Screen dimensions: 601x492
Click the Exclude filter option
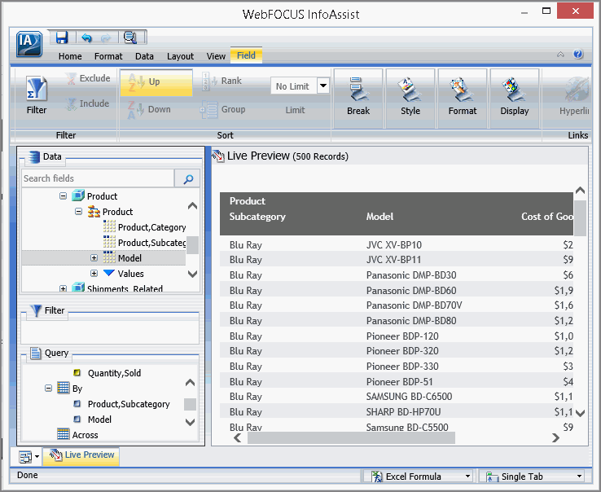[87, 78]
